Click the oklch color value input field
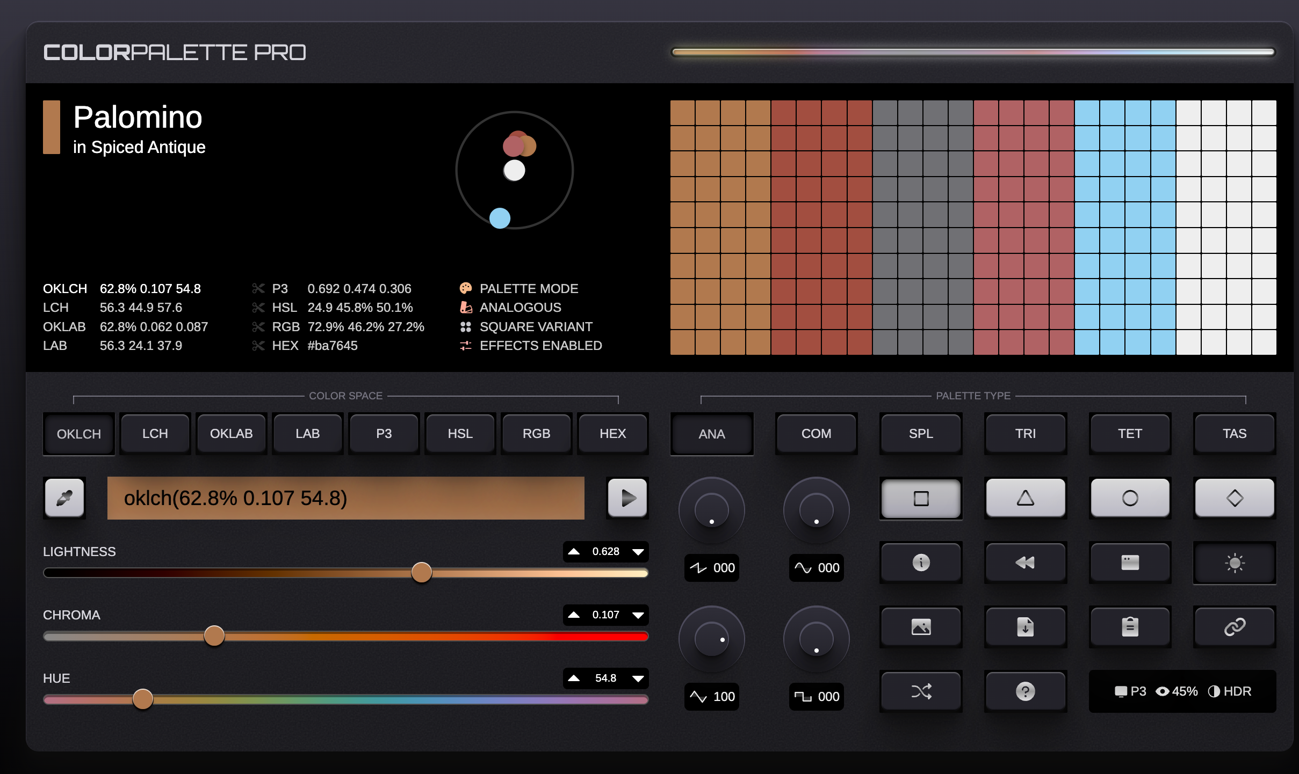Screen dimensions: 1299x774 346,498
